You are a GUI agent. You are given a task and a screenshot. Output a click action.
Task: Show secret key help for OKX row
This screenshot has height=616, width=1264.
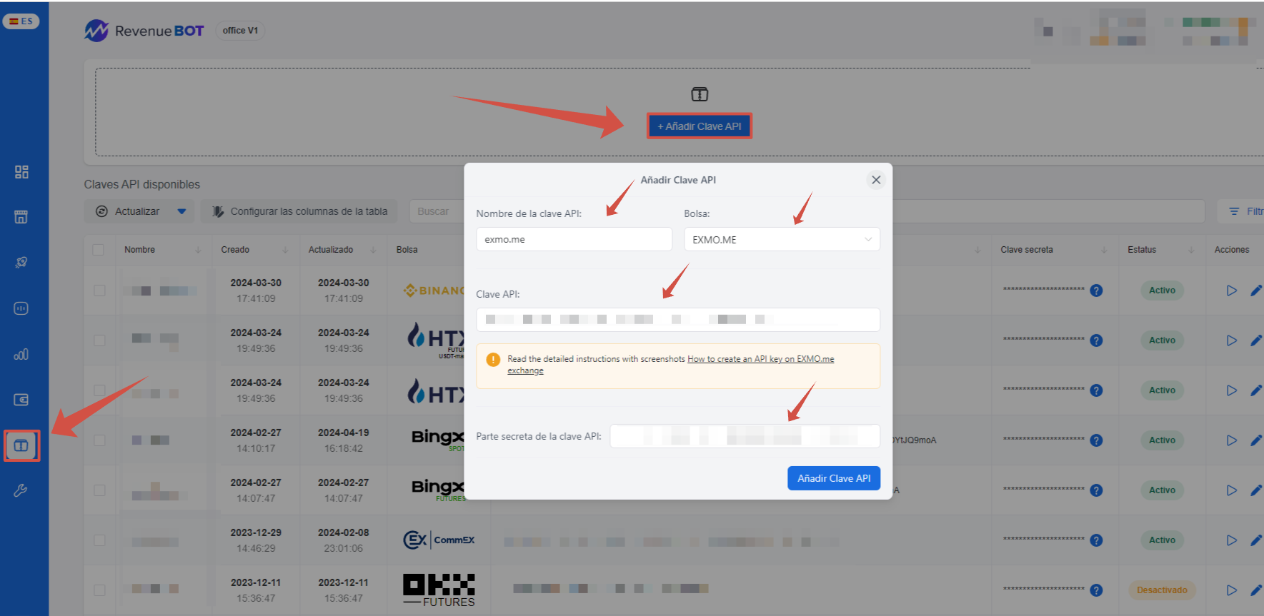pos(1096,590)
